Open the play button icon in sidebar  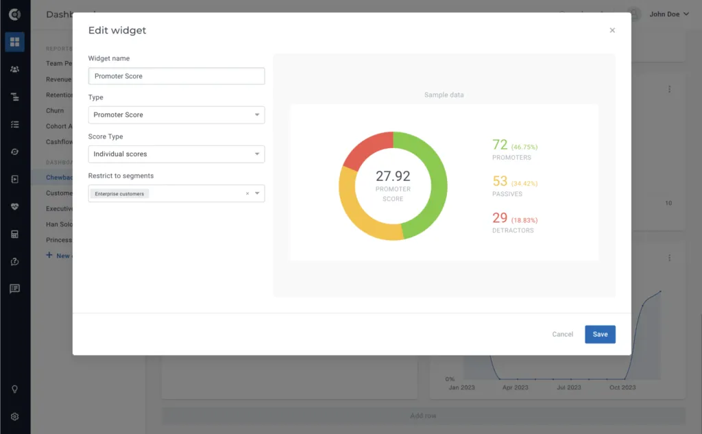click(15, 179)
